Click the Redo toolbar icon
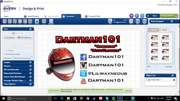 (x=10, y=21)
